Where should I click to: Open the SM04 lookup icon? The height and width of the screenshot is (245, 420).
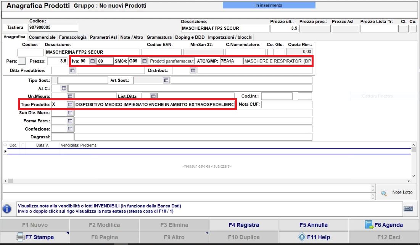(x=144, y=61)
